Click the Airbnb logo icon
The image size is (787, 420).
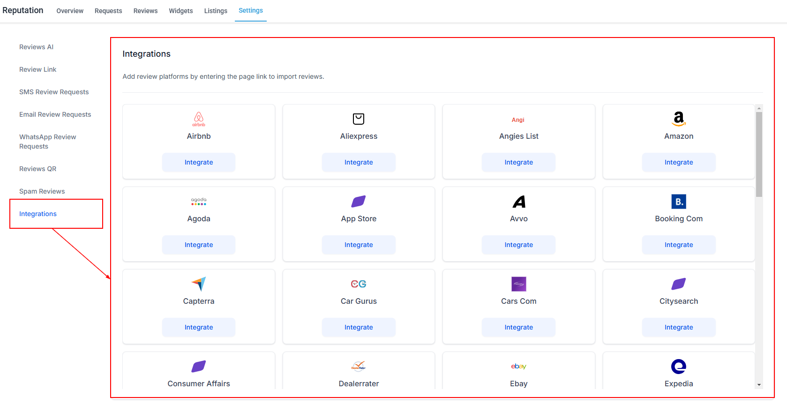coord(199,119)
